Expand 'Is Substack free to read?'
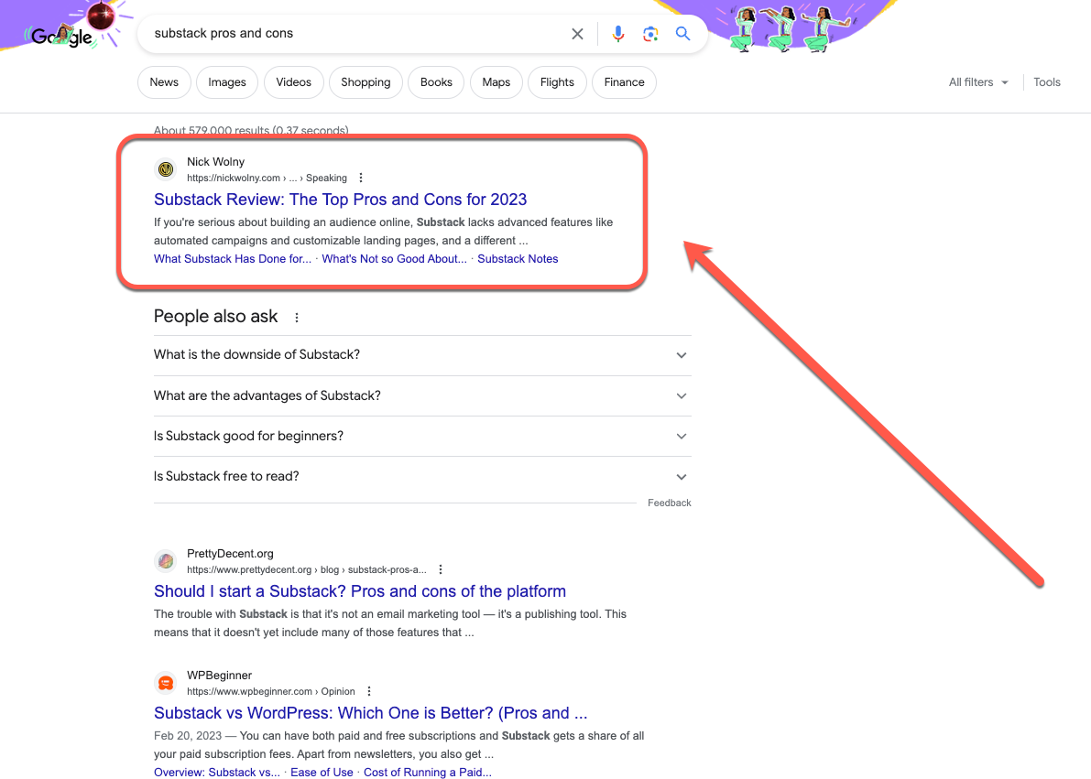The width and height of the screenshot is (1091, 779). point(422,476)
